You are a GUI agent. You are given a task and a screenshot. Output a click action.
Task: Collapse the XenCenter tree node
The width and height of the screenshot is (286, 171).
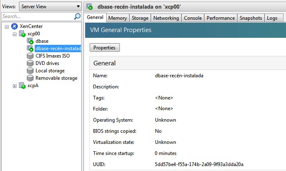pos(7,27)
